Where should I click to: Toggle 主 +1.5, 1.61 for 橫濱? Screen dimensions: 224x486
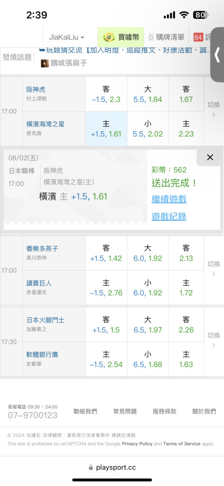pyautogui.click(x=106, y=129)
